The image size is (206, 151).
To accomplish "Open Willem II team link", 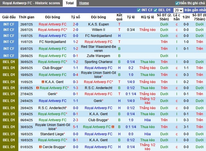I will [x=98, y=30].
